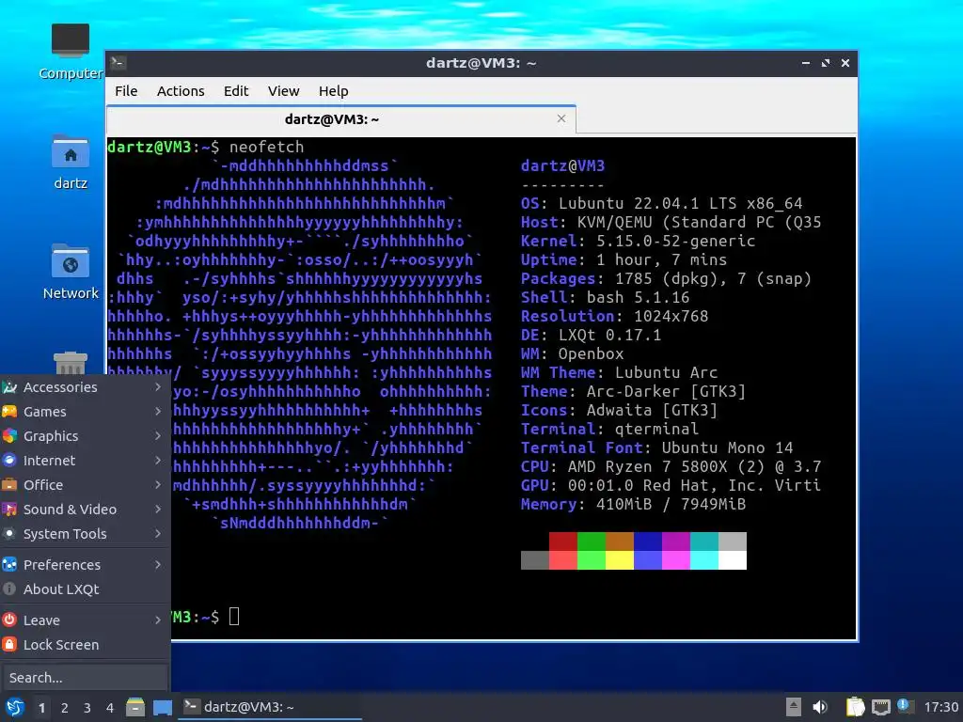Expand the Leave submenu arrow
Screen dimensions: 963x722
[x=158, y=620]
